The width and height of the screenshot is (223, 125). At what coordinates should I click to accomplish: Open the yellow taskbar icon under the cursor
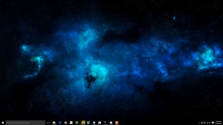[83, 123]
